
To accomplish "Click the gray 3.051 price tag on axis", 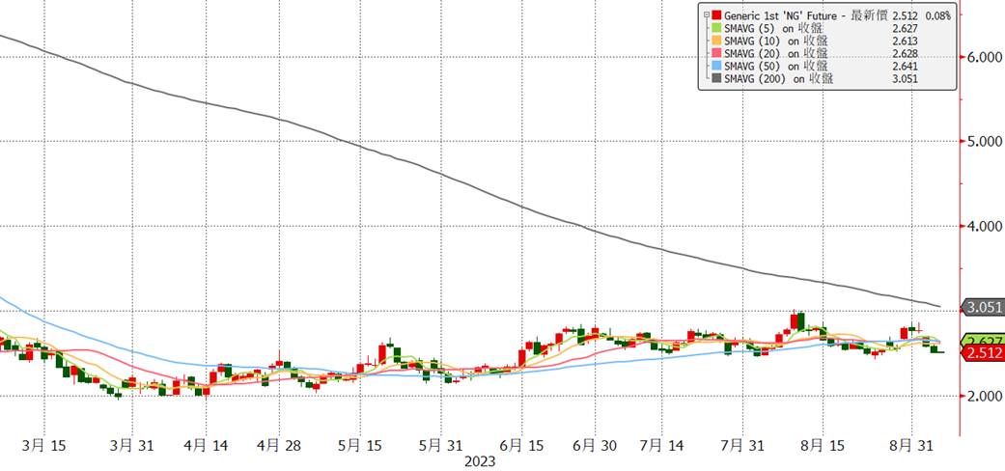I will (x=983, y=308).
